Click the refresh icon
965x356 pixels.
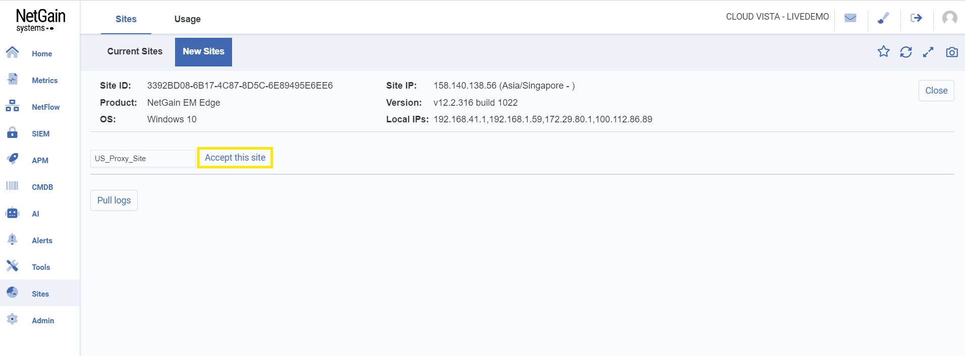906,52
